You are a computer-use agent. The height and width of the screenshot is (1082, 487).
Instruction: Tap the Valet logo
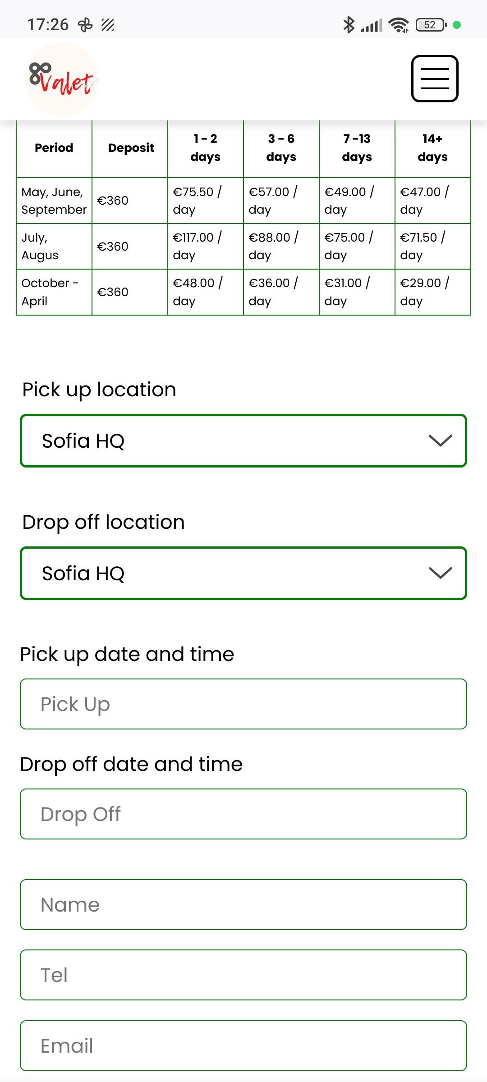[x=62, y=79]
